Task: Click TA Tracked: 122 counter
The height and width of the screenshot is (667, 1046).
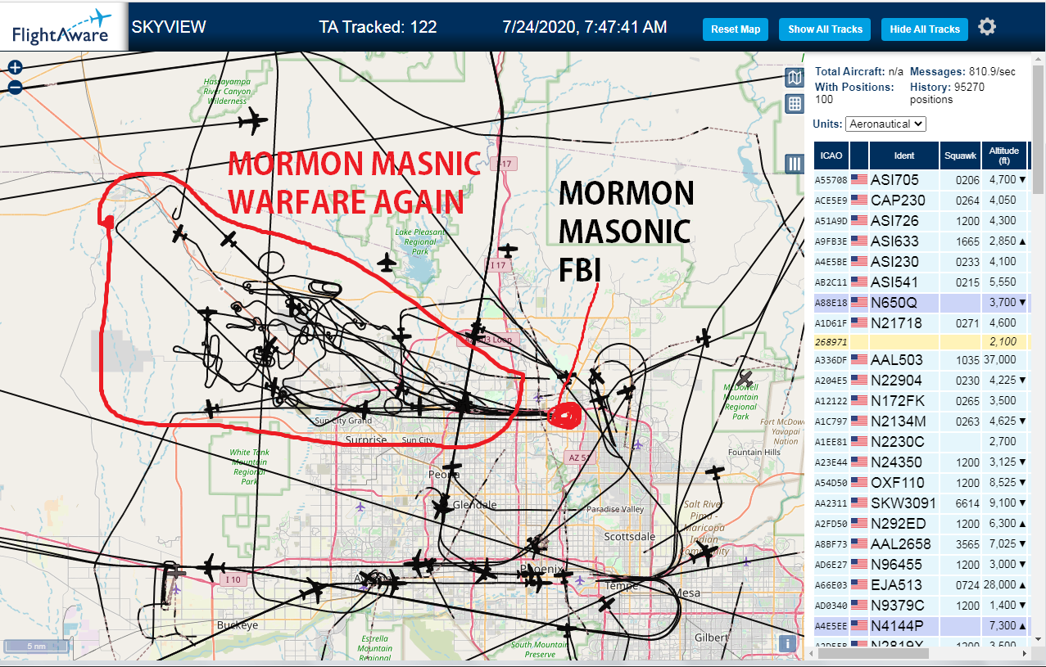Action: 378,27
